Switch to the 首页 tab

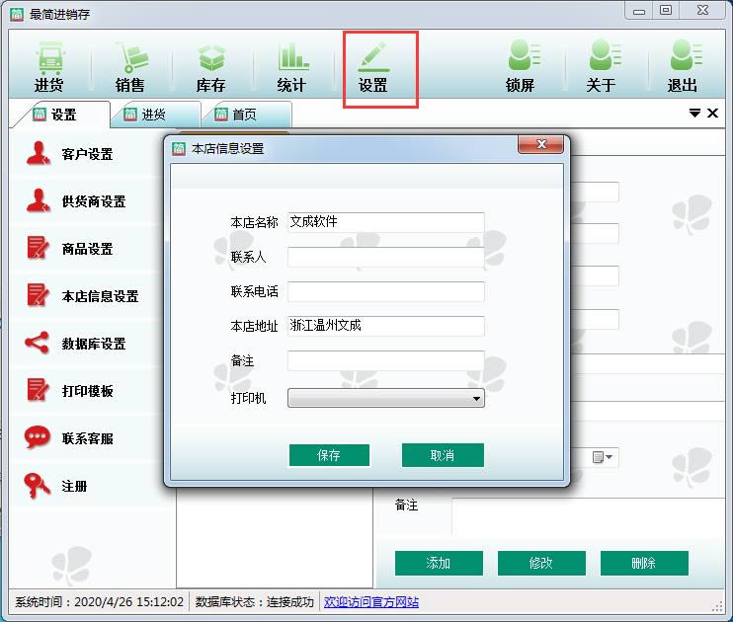point(244,115)
